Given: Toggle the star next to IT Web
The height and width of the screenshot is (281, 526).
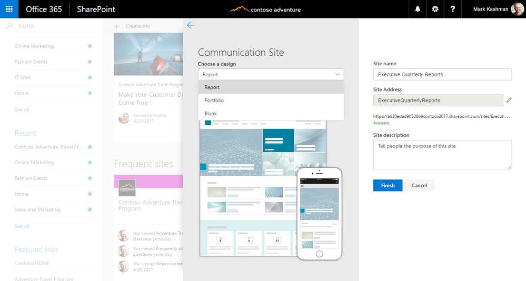Looking at the screenshot, I should pyautogui.click(x=90, y=77).
